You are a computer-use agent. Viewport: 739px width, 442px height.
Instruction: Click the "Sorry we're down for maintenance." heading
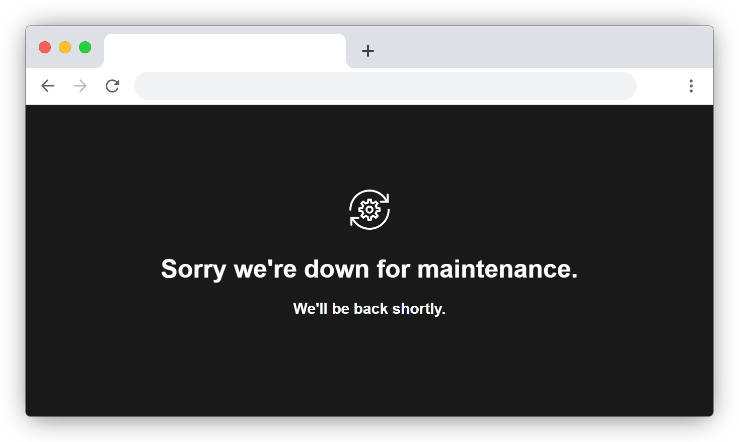(x=369, y=269)
